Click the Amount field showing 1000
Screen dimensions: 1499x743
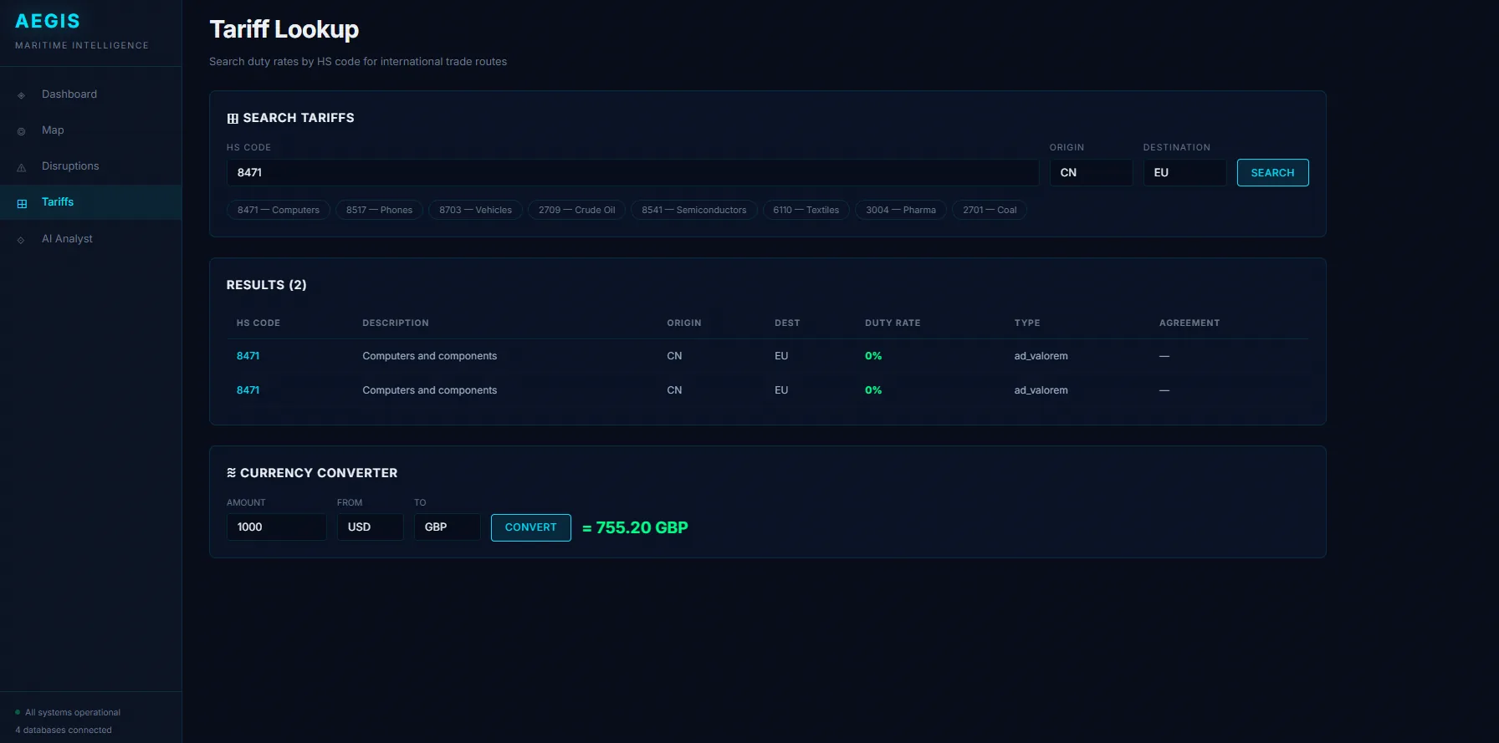[277, 527]
